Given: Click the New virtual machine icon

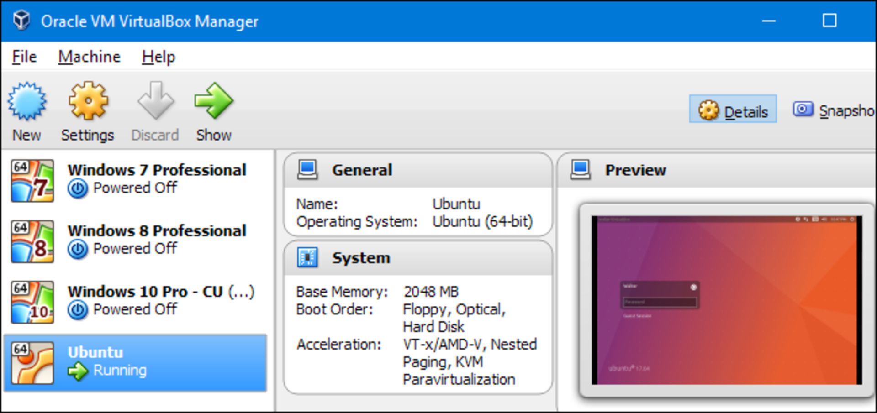Looking at the screenshot, I should pyautogui.click(x=27, y=101).
